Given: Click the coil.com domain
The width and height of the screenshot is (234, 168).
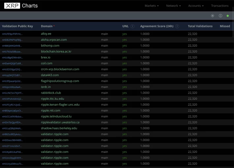Looking at the screenshot, I should pos(46,63).
